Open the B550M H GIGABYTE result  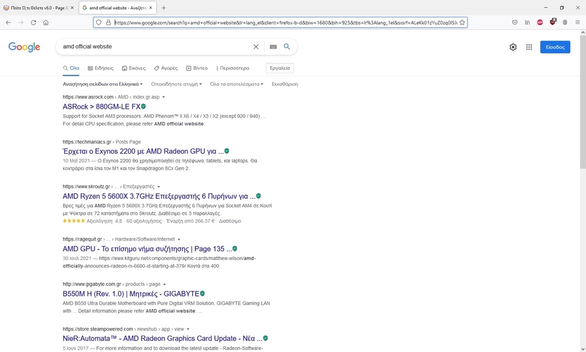(x=131, y=293)
